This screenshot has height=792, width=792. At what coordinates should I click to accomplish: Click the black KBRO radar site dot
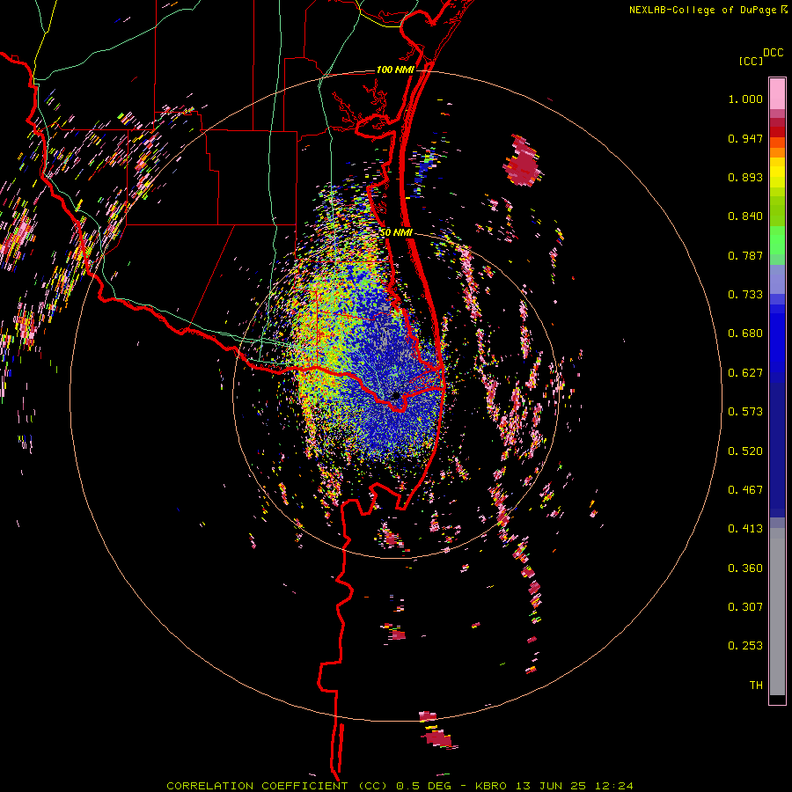coord(396,395)
